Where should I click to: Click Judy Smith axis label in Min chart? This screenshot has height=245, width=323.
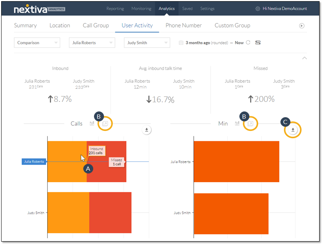click(x=182, y=213)
